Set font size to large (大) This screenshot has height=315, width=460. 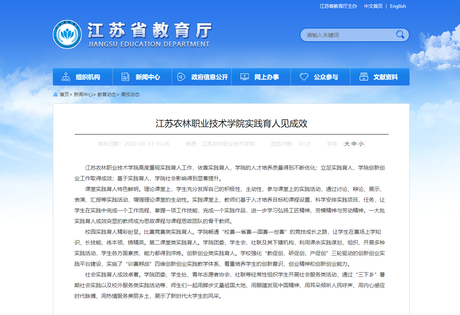pos(347,144)
